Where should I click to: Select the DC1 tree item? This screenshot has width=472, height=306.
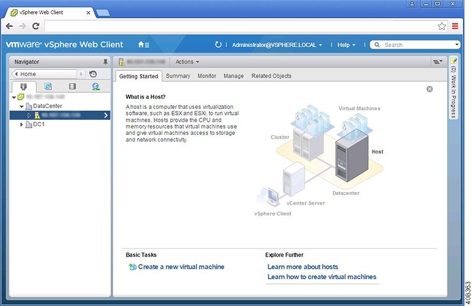tap(39, 125)
